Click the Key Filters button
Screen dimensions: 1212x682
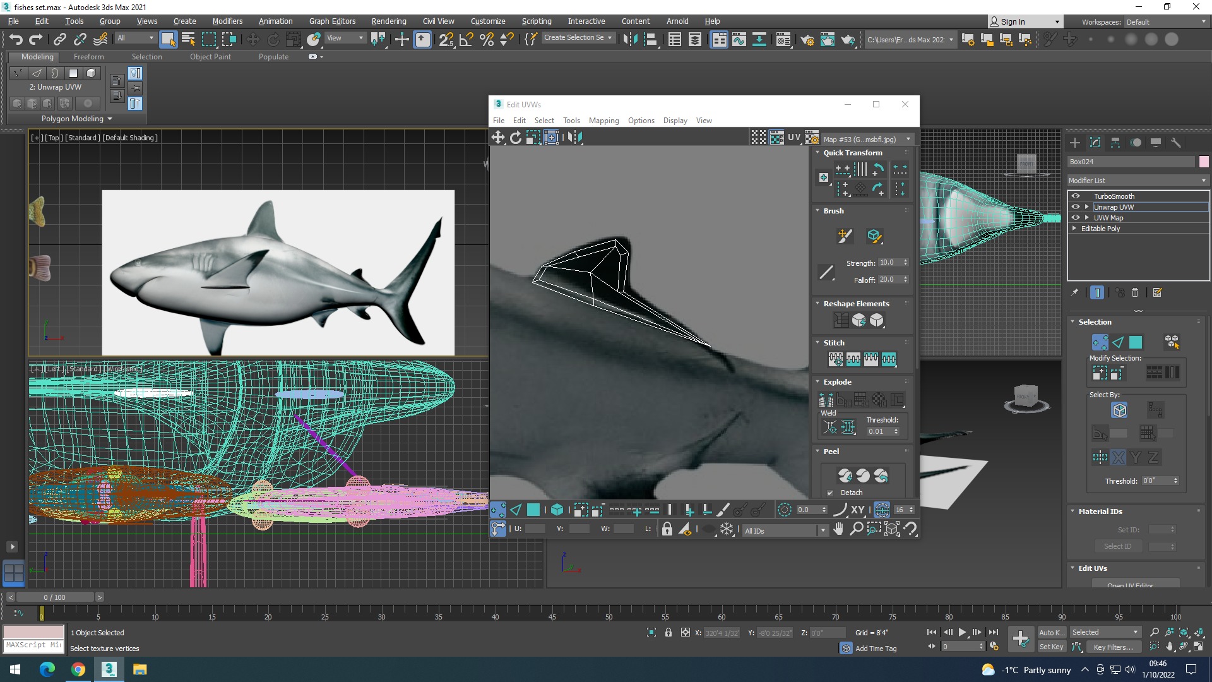tap(1114, 647)
